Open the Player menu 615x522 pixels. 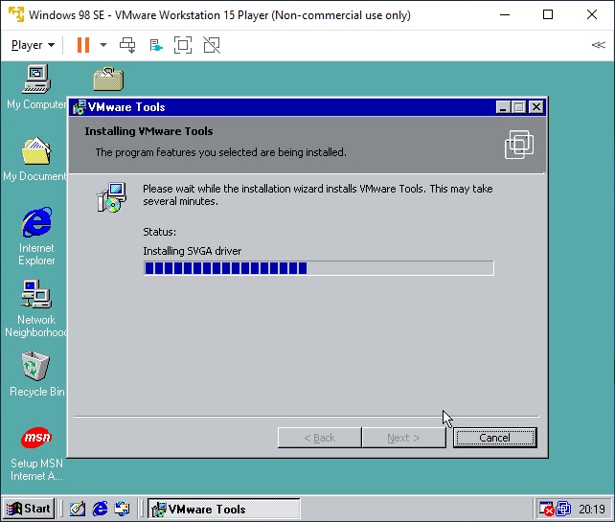(x=33, y=45)
